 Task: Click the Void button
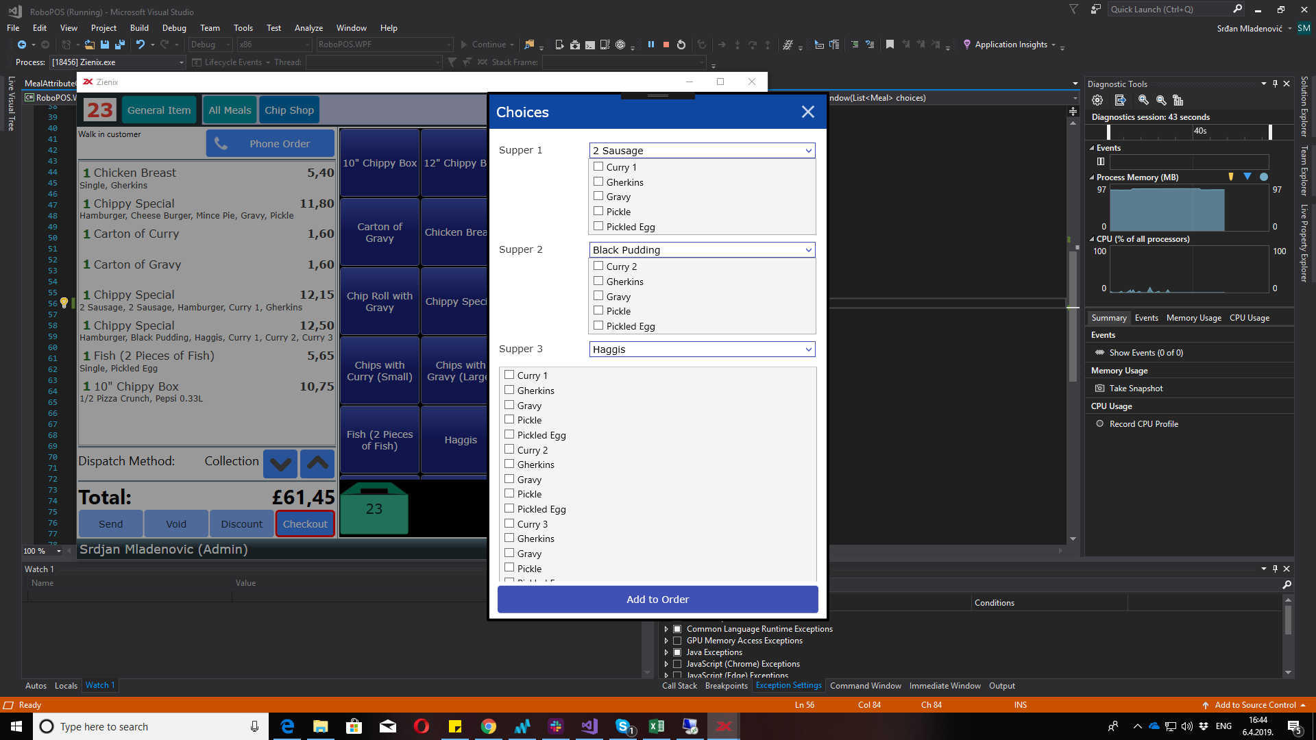pos(176,524)
